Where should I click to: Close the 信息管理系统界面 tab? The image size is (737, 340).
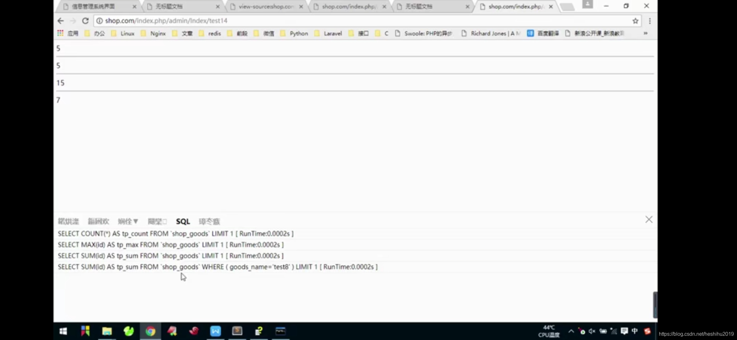[134, 6]
